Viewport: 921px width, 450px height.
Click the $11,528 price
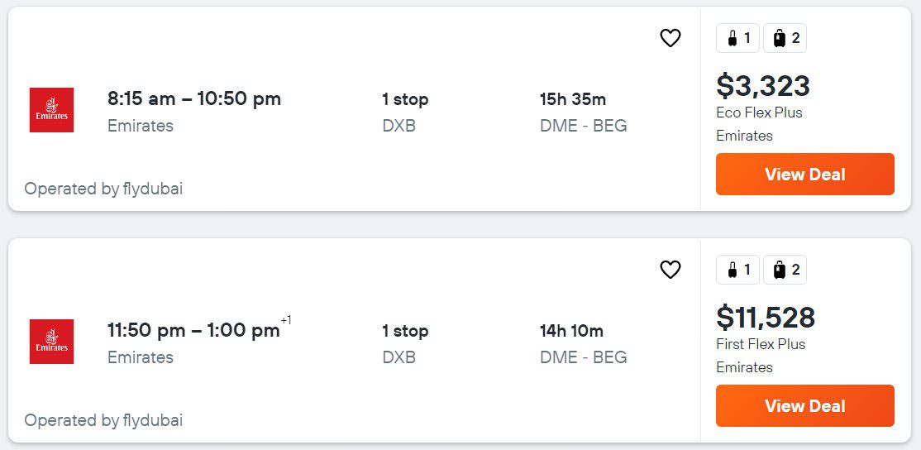[x=766, y=318]
